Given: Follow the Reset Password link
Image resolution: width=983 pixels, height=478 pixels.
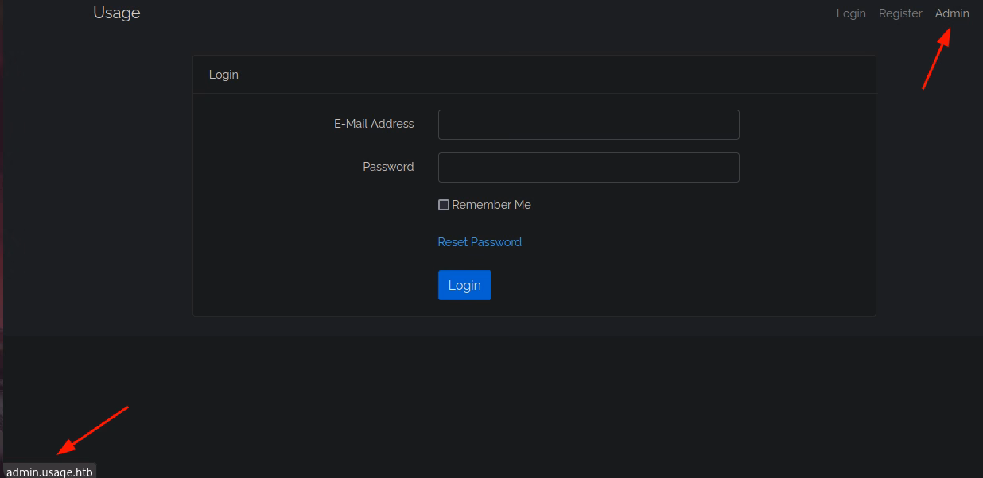Looking at the screenshot, I should point(480,242).
